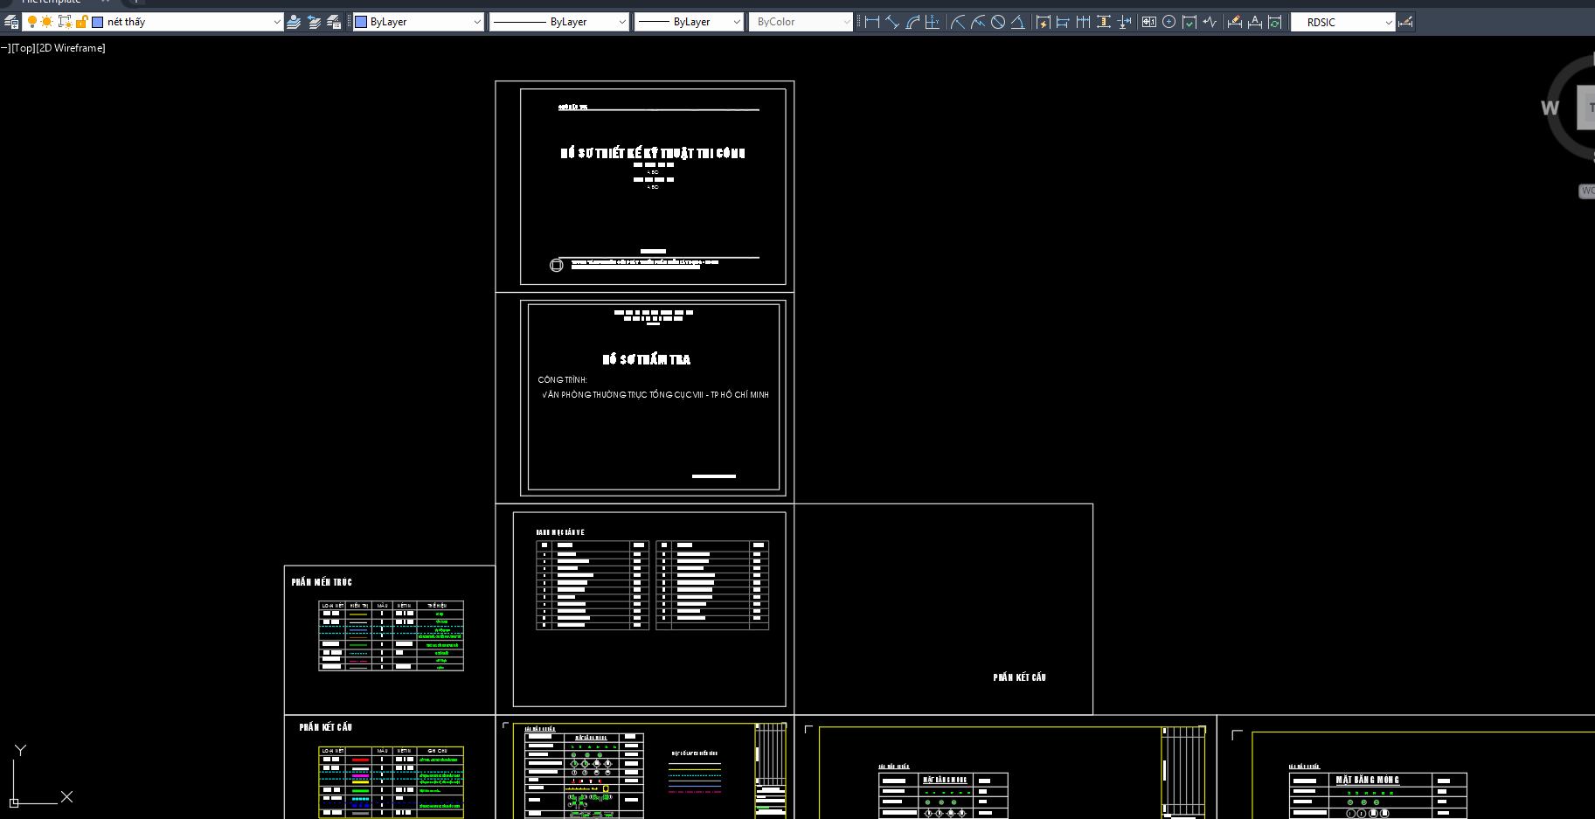Image resolution: width=1595 pixels, height=819 pixels.
Task: Select the Aligned Dimension tool
Action: point(893,22)
